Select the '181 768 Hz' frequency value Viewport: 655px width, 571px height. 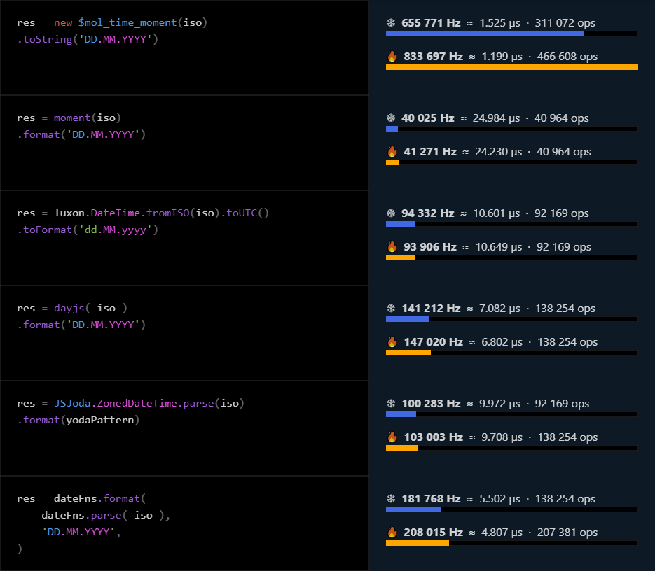click(431, 499)
